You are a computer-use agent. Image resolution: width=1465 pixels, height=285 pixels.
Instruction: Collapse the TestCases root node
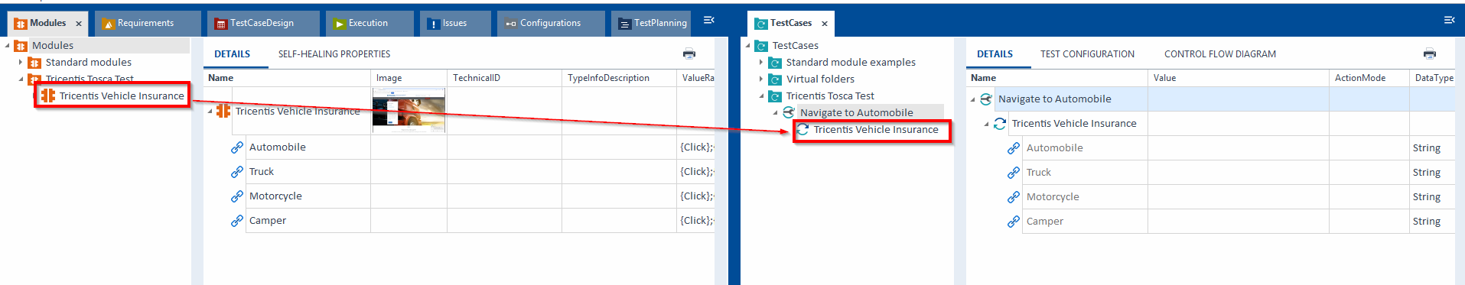[748, 46]
